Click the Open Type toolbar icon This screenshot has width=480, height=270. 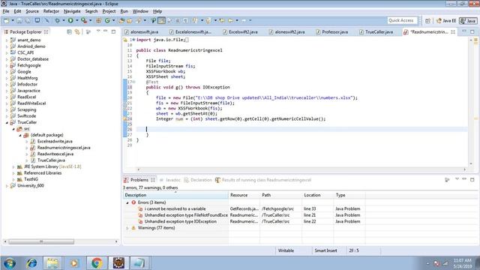pyautogui.click(x=121, y=20)
